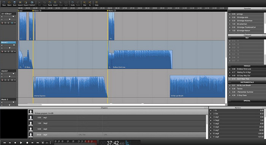Open the Help toolbar icon
Image resolution: width=266 pixels, height=145 pixels.
97,3
